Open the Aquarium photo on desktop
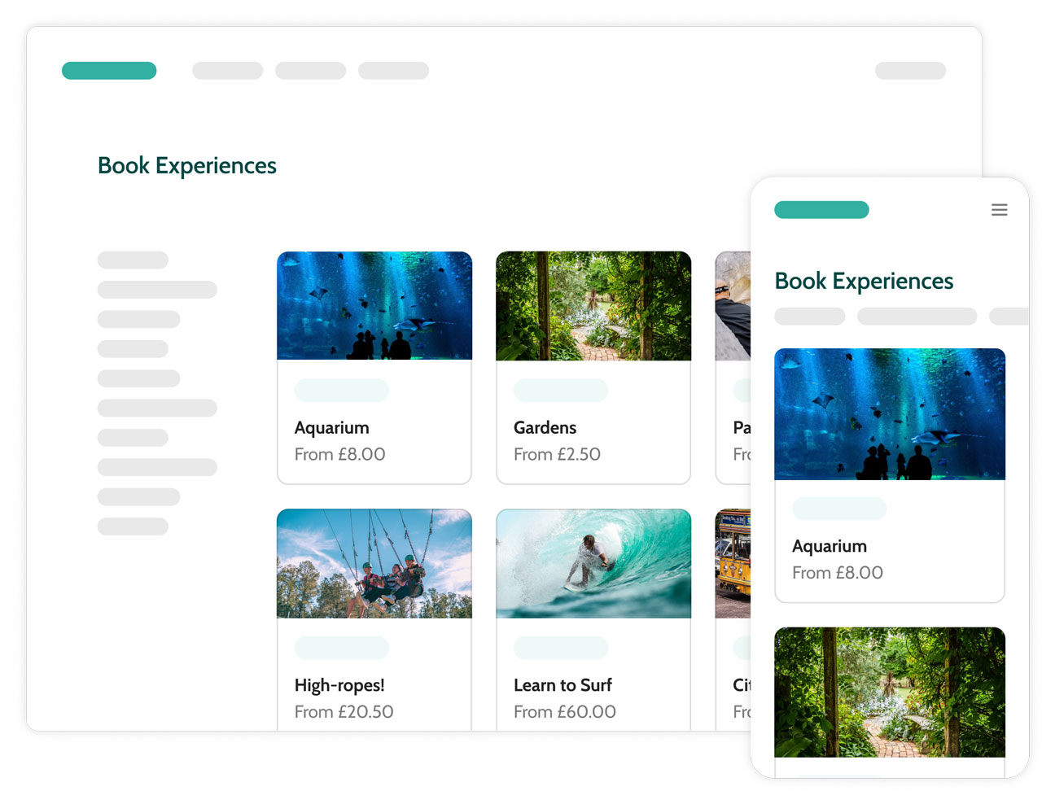This screenshot has height=804, width=1055. (x=374, y=306)
